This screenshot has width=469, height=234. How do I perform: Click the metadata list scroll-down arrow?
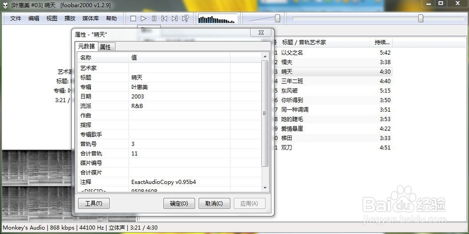tap(265, 188)
